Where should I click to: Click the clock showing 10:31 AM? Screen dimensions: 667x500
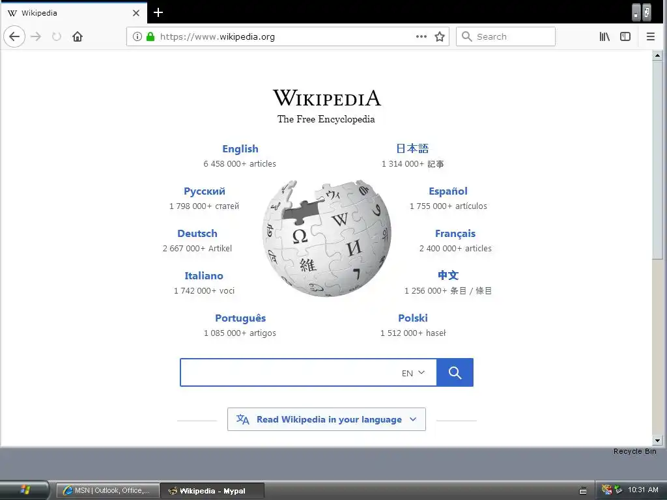pyautogui.click(x=643, y=490)
